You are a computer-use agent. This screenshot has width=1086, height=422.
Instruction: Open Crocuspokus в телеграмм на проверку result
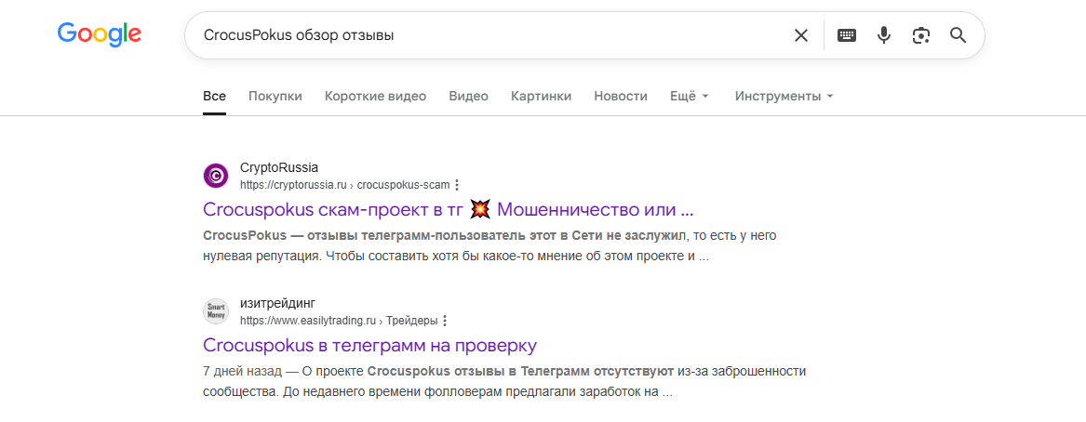pos(369,345)
